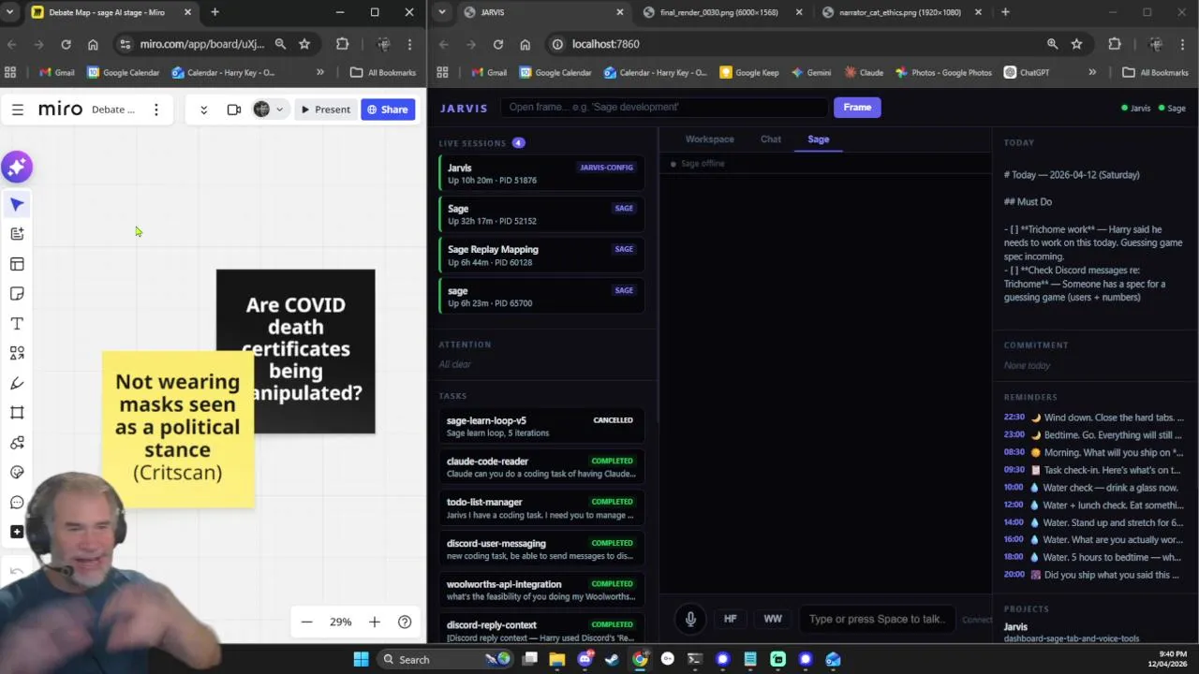The image size is (1199, 674).
Task: Reload the localhost:7860 JARVIS page
Action: pyautogui.click(x=498, y=44)
